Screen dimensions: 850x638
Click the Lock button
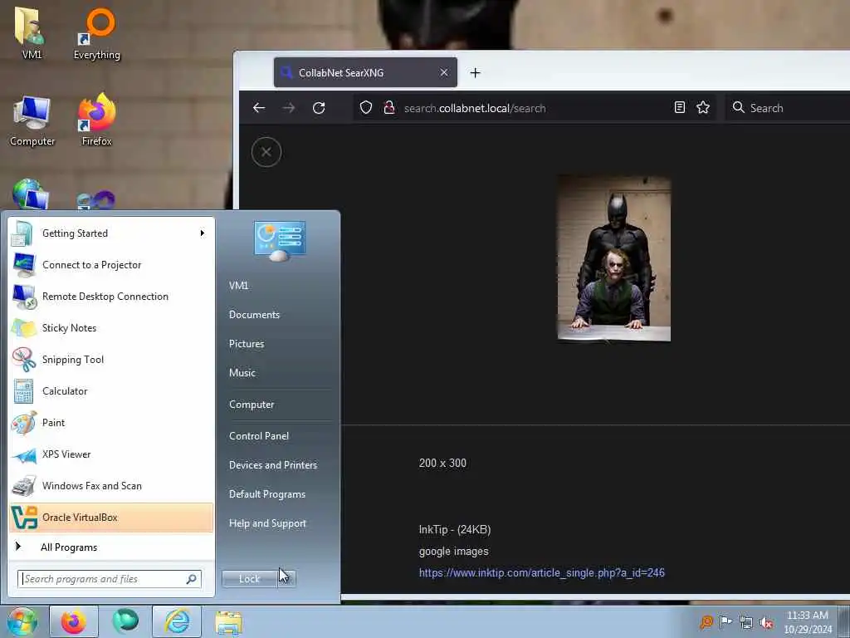250,579
